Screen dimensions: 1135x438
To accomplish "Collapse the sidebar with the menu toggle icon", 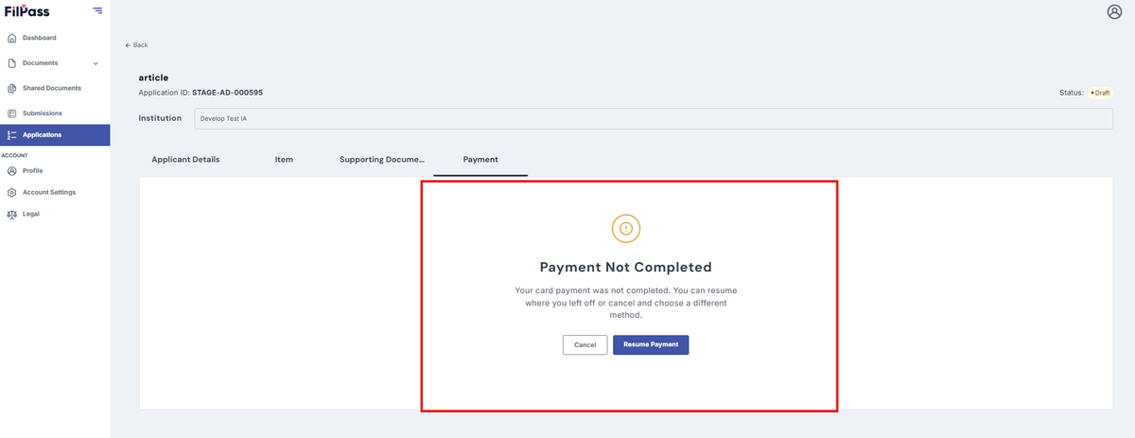I will click(x=98, y=10).
